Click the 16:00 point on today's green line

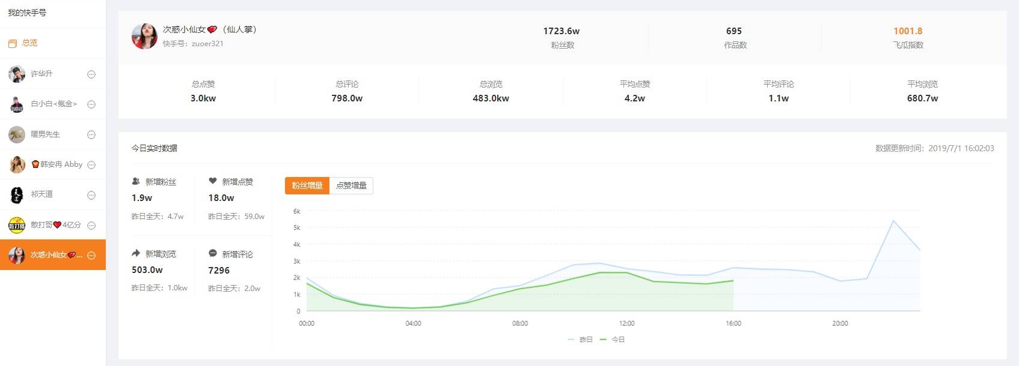click(733, 281)
